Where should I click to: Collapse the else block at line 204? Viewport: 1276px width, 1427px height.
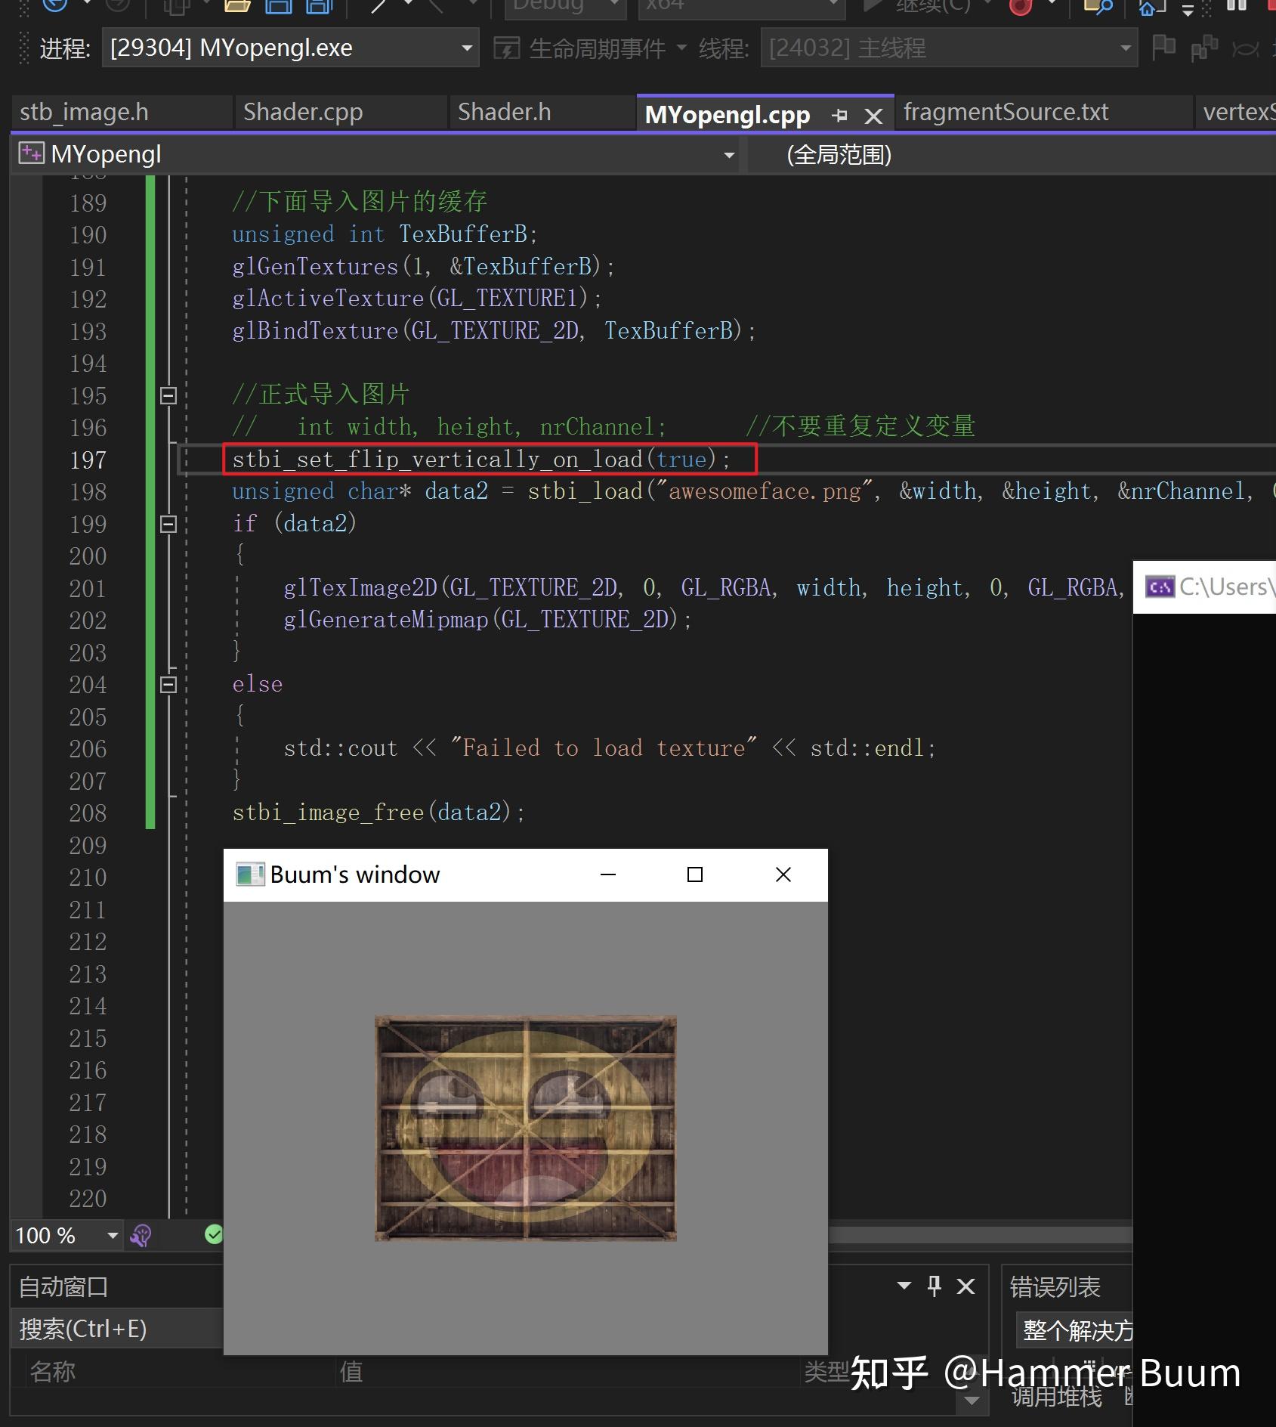tap(168, 685)
